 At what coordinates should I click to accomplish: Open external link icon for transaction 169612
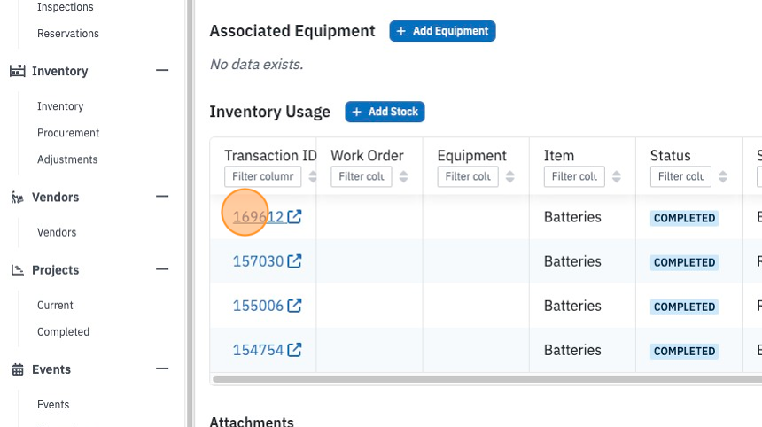(294, 217)
